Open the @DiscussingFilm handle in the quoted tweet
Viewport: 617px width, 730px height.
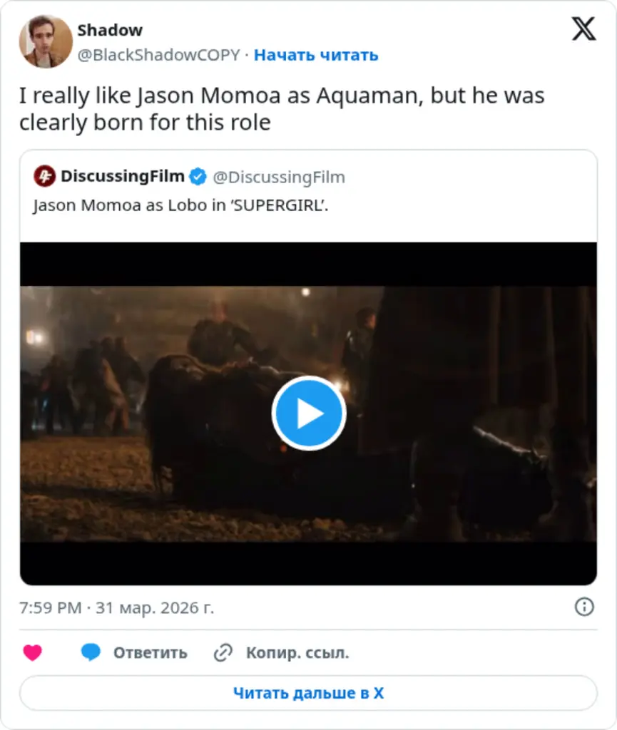(x=279, y=177)
